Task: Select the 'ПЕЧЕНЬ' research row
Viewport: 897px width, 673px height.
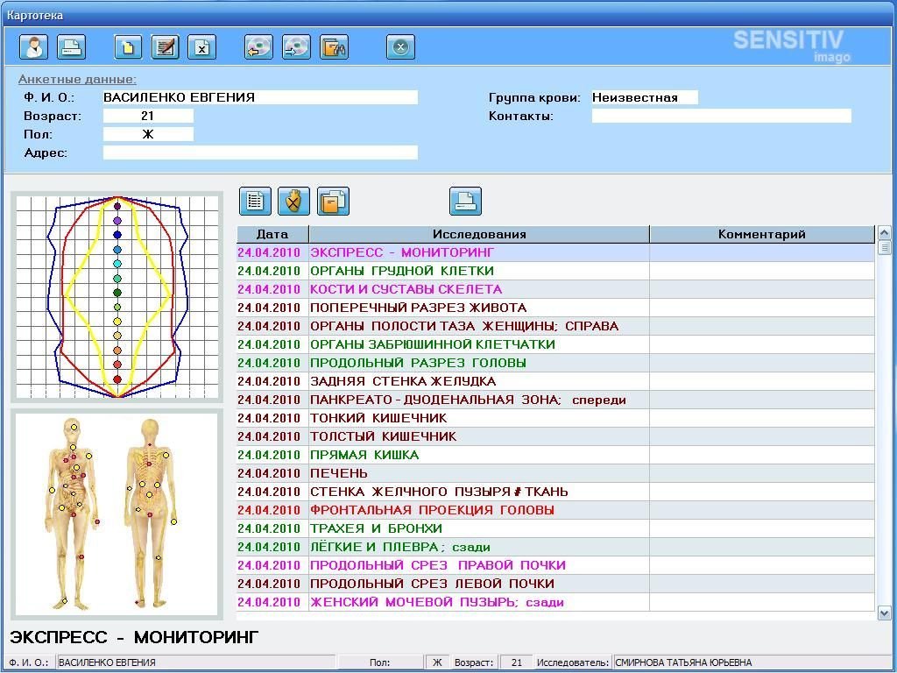Action: click(339, 473)
